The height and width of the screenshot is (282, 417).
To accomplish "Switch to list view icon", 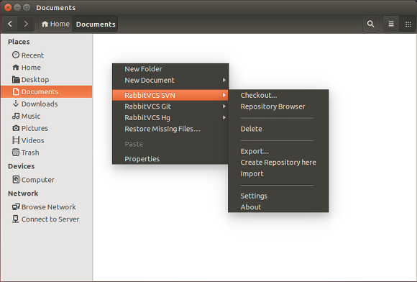I will click(x=391, y=24).
